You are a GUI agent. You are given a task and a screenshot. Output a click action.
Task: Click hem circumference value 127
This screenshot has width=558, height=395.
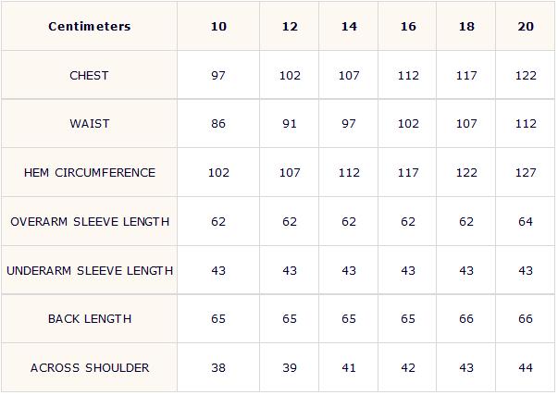click(526, 173)
